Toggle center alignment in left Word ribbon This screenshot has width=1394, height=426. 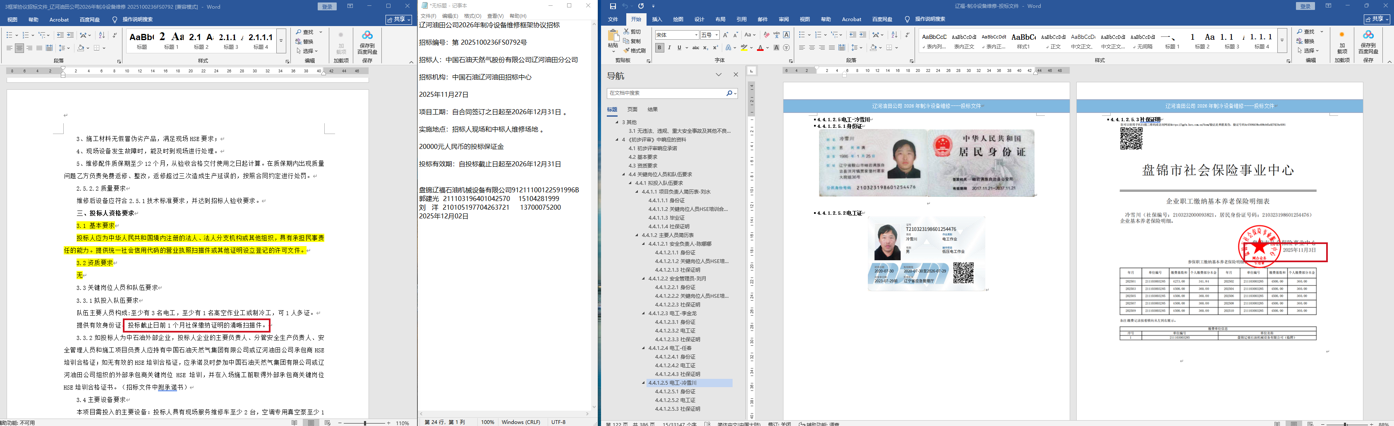(19, 48)
